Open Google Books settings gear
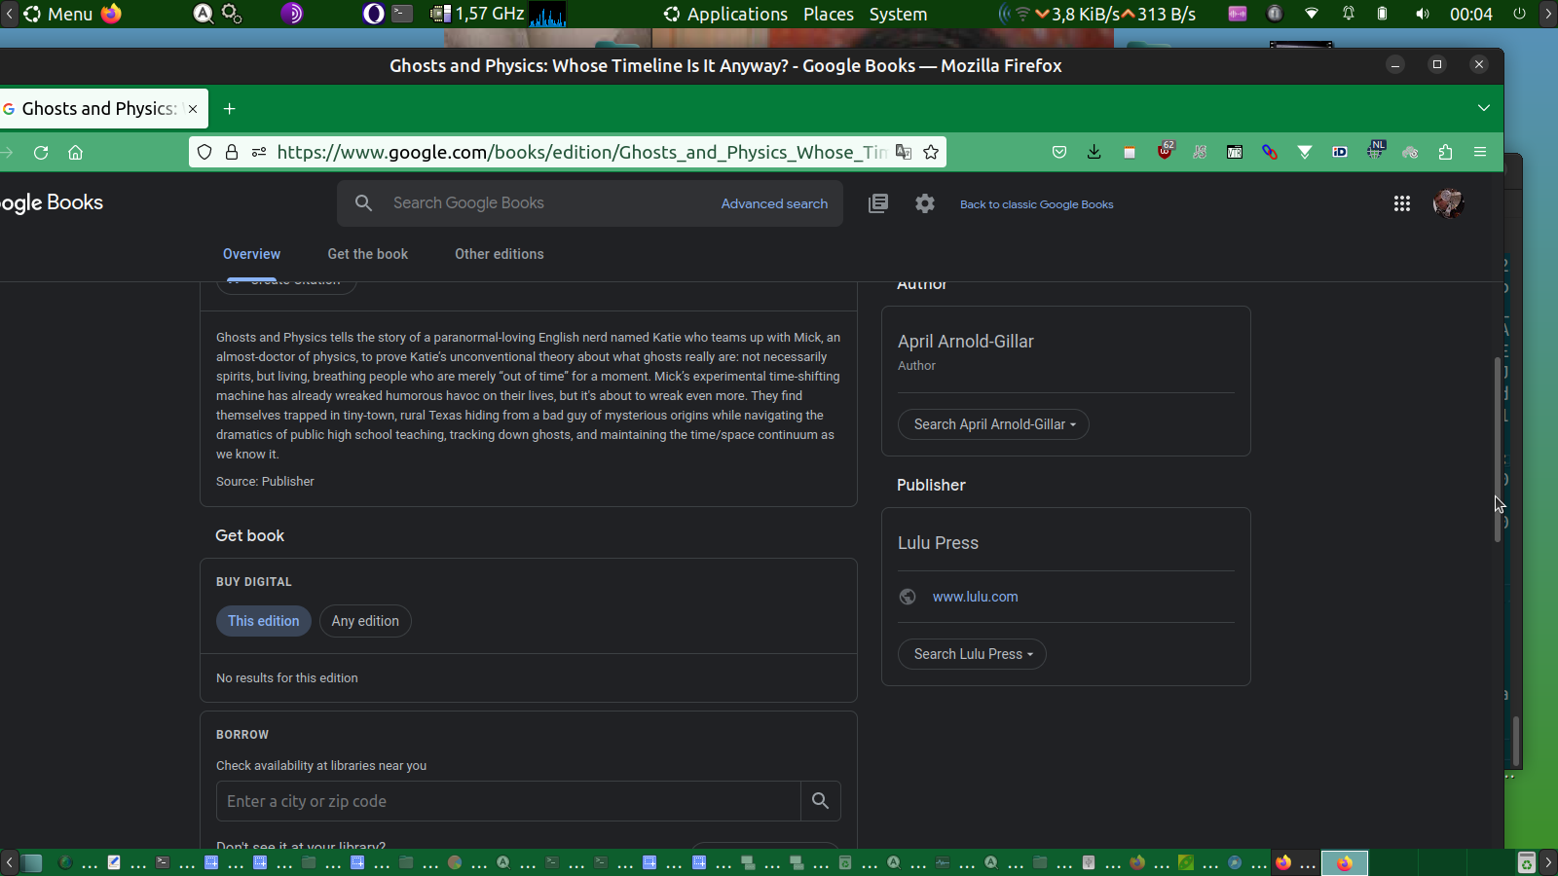The image size is (1558, 876). [x=925, y=203]
